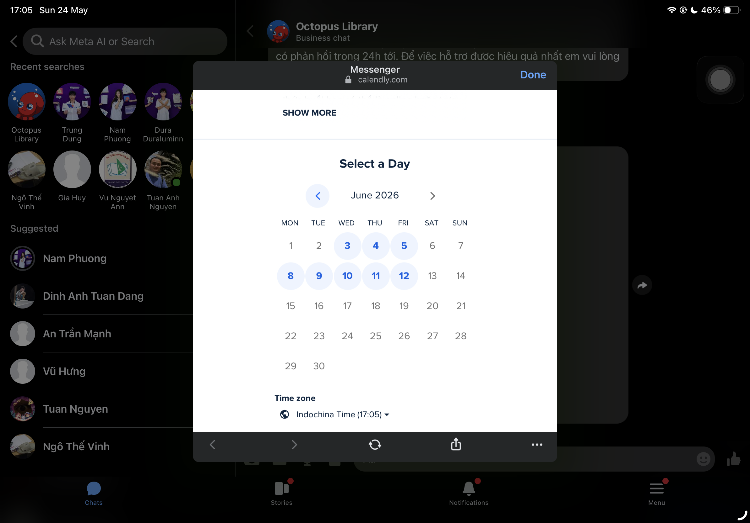This screenshot has height=523, width=750.
Task: Go to next month after June 2026
Action: [432, 196]
